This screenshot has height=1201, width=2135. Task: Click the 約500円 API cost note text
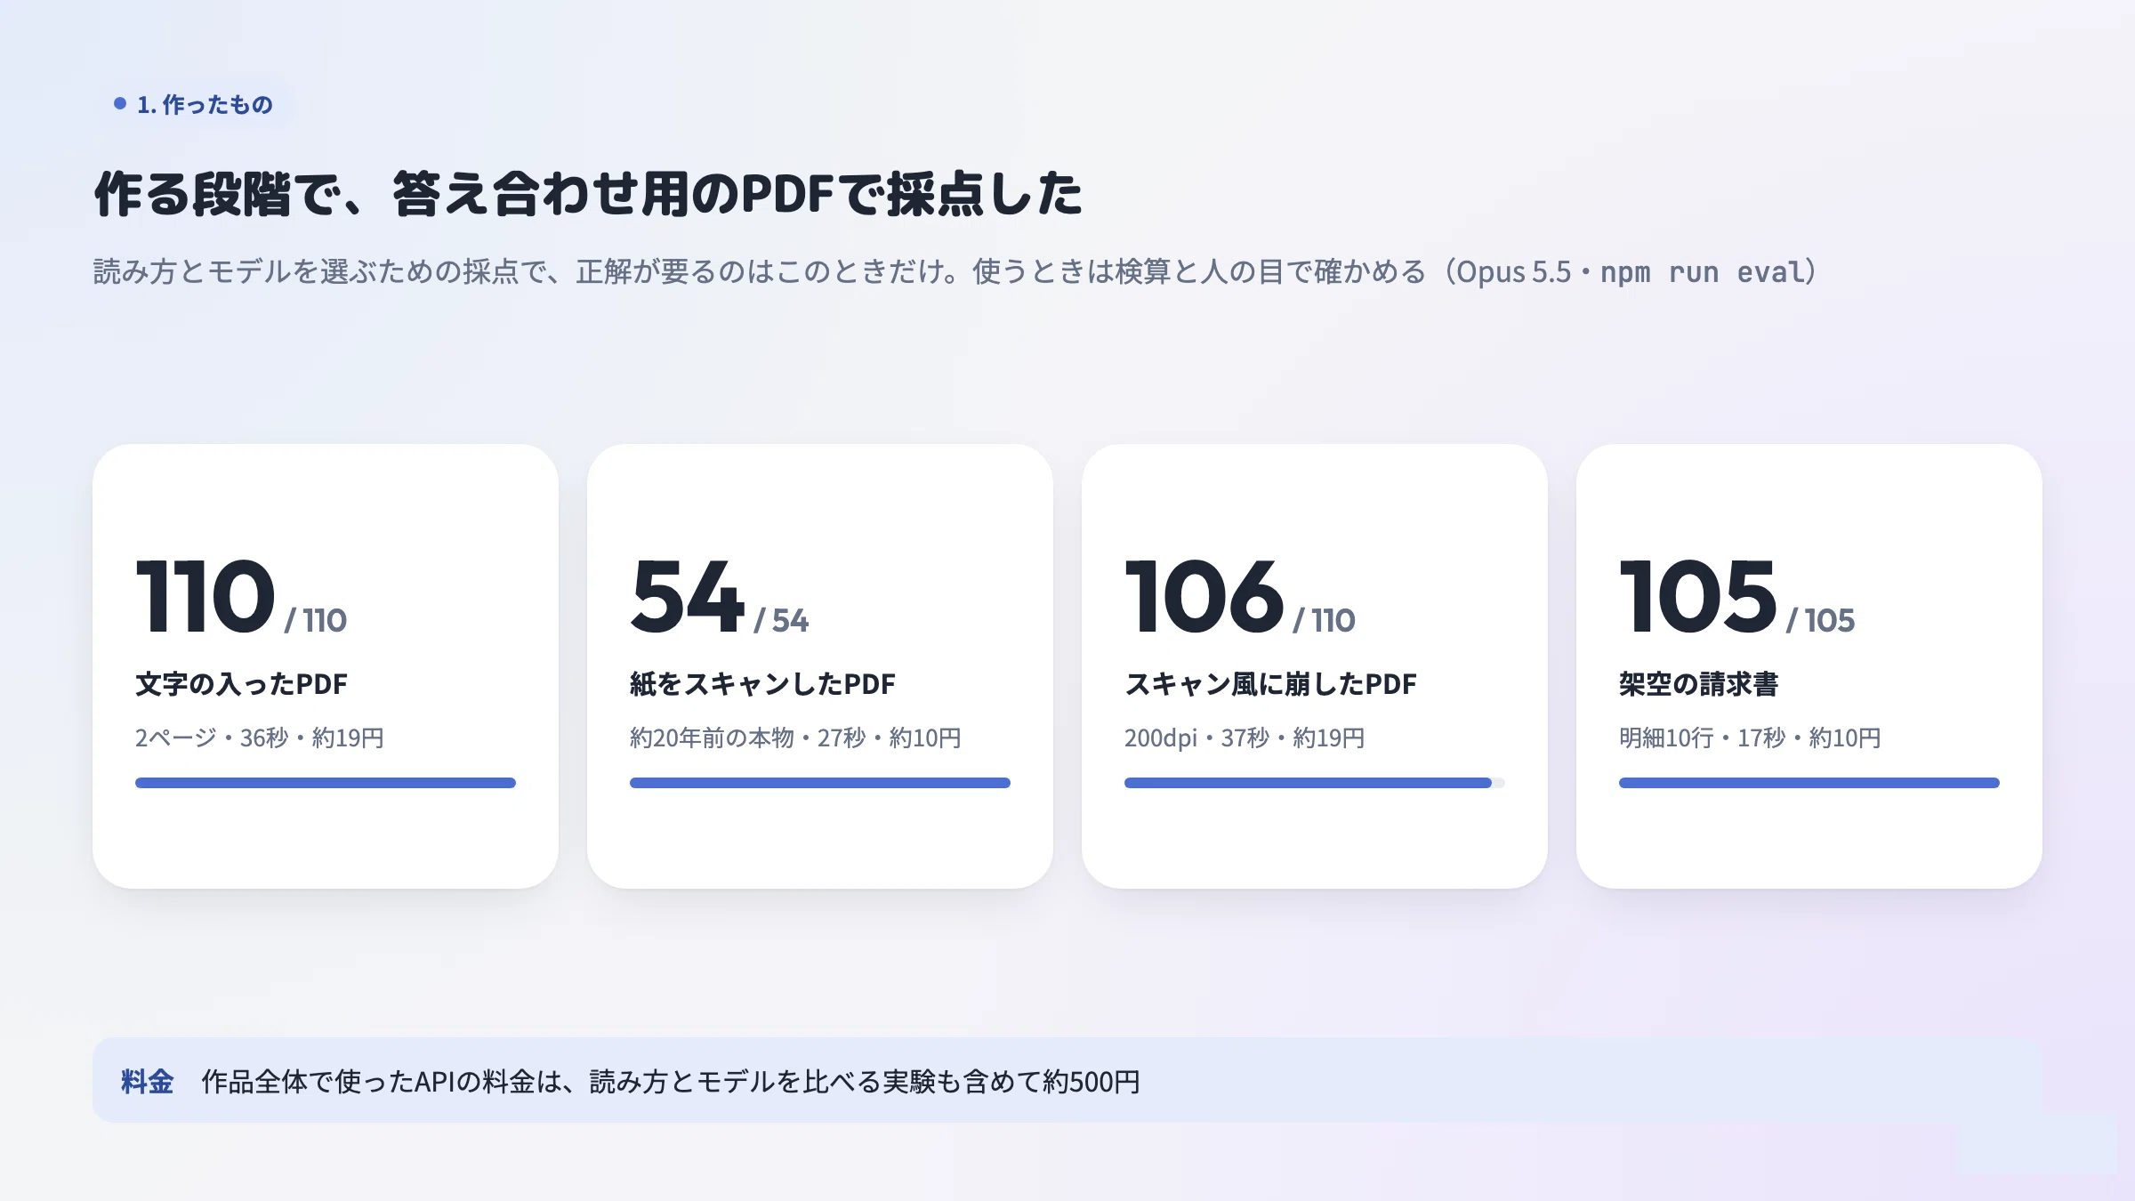tap(671, 1082)
